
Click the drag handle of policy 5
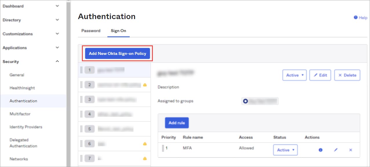click(x=81, y=129)
